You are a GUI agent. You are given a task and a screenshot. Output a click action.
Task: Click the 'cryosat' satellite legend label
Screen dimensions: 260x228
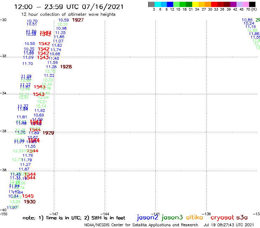pyautogui.click(x=222, y=217)
